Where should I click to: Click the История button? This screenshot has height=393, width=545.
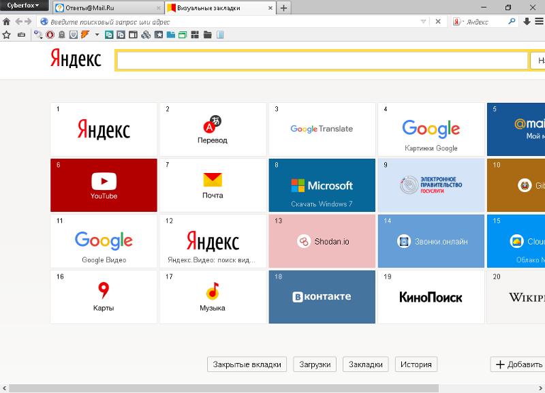pyautogui.click(x=416, y=364)
